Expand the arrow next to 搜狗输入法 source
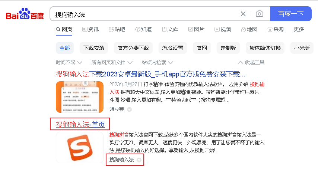 139,160
